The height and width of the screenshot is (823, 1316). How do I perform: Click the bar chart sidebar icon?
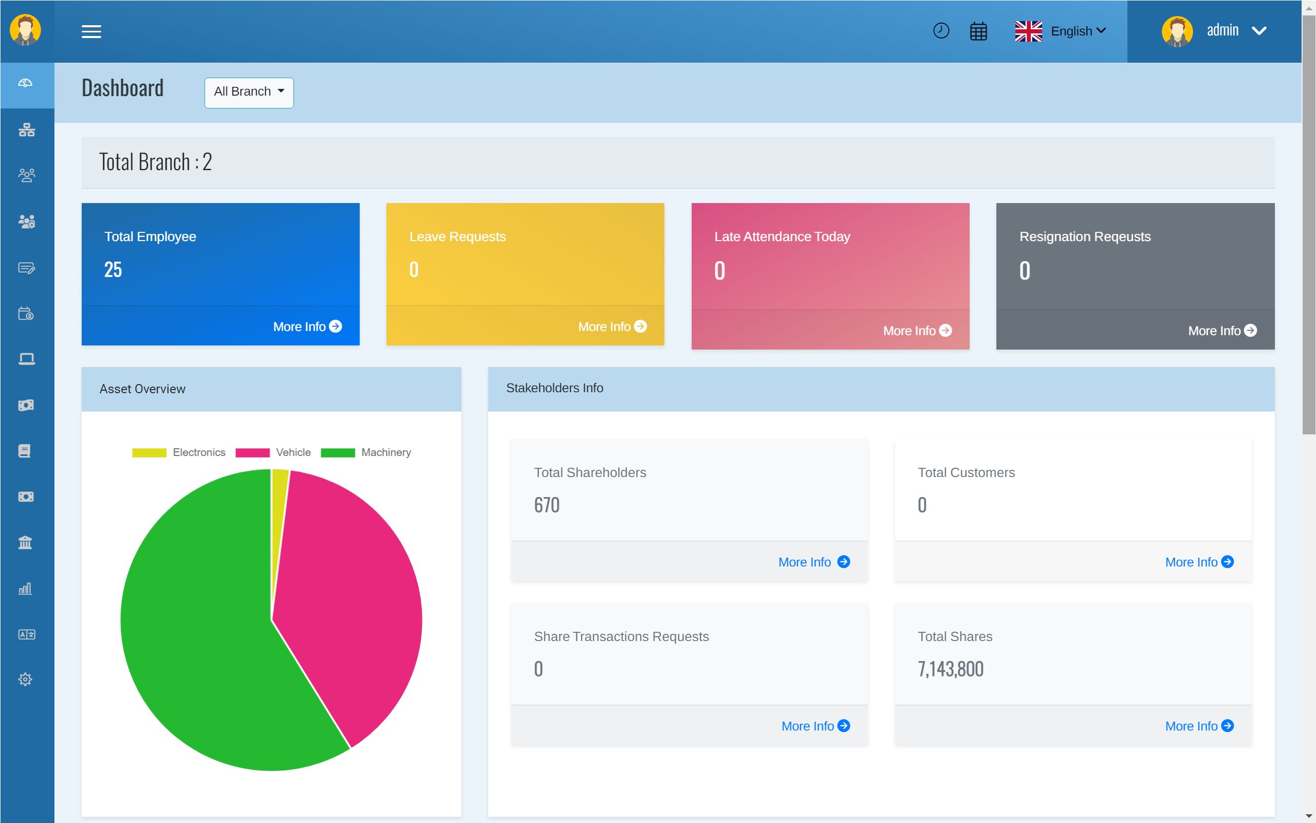pos(26,589)
